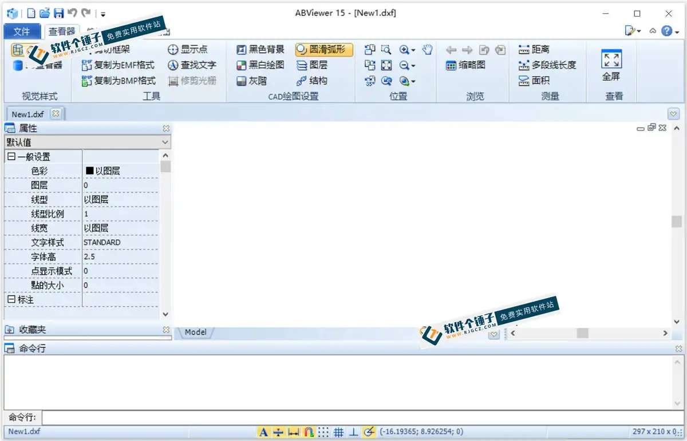This screenshot has width=687, height=441.
Task: Click the Model tab above the command line
Action: click(195, 332)
